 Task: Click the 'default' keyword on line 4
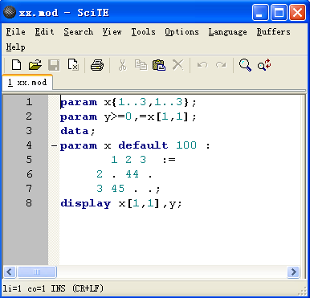[x=143, y=145]
